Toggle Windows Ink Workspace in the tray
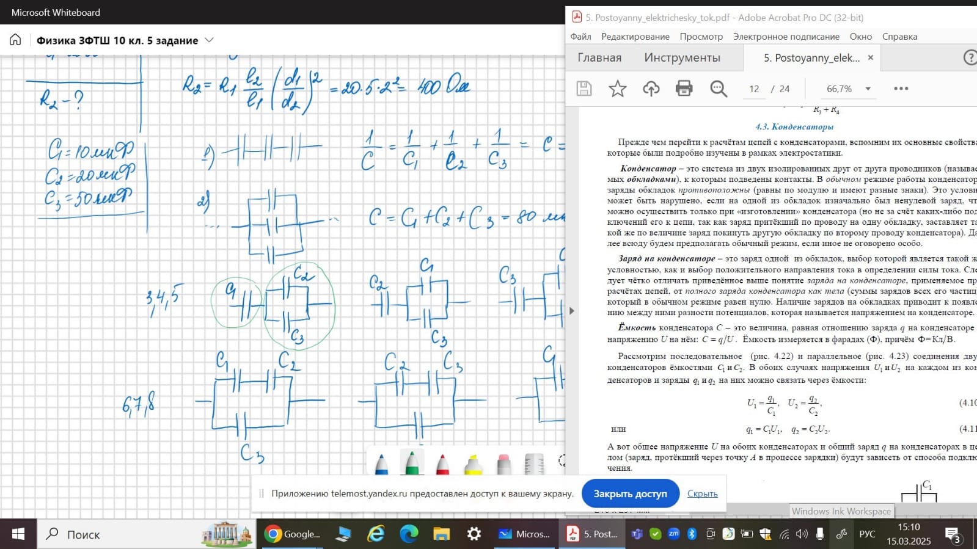Image resolution: width=977 pixels, height=549 pixels. pyautogui.click(x=841, y=534)
